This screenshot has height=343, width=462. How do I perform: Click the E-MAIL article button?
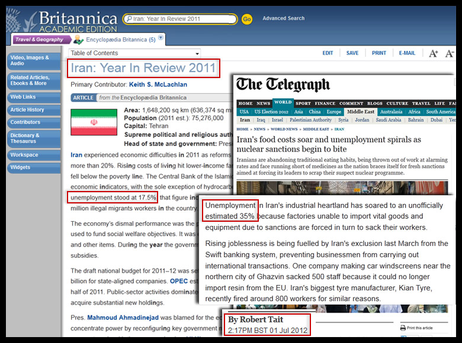coord(407,53)
